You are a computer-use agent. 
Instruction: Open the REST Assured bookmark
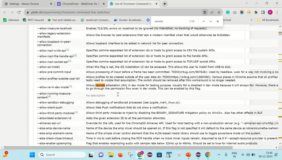click(33, 20)
